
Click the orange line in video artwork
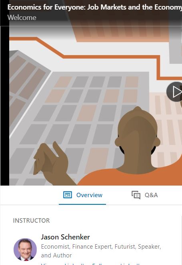tap(95, 56)
